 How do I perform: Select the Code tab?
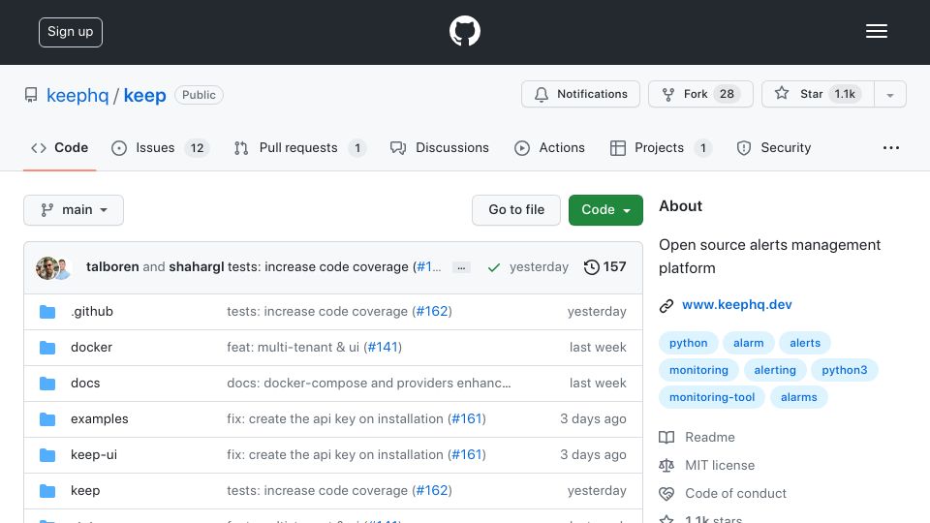59,147
